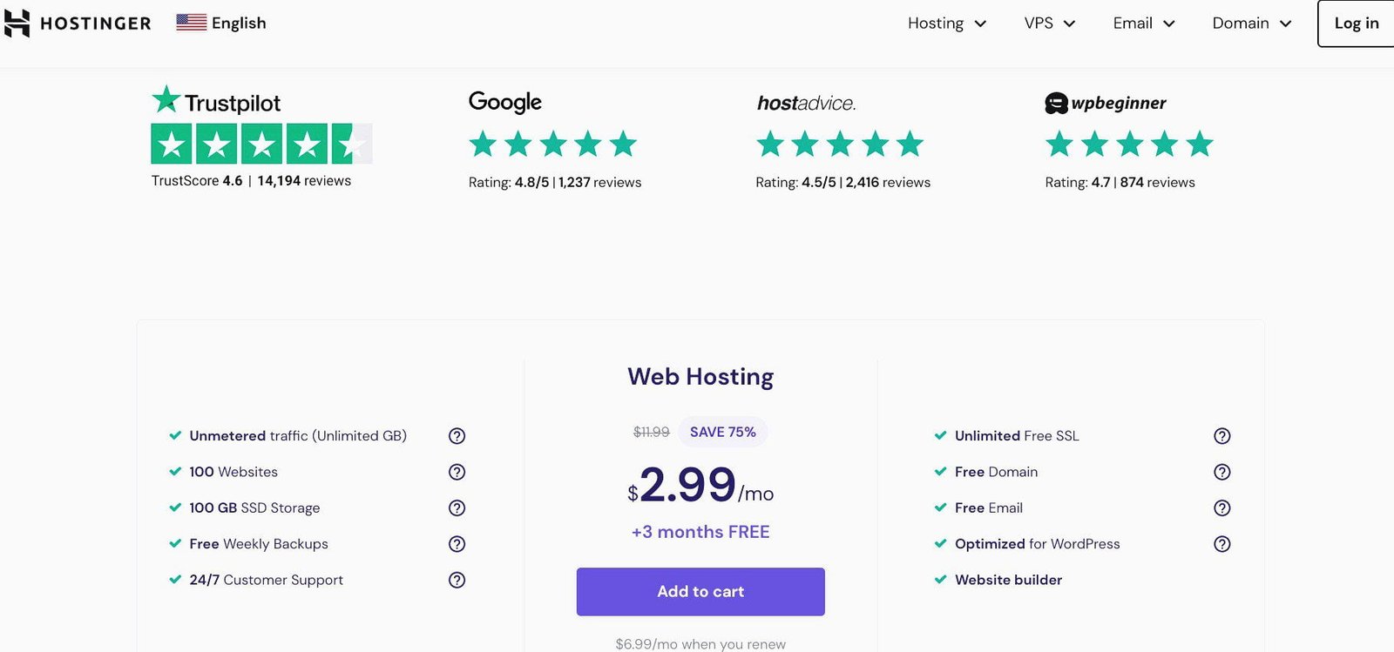Click the Google logo
The width and height of the screenshot is (1394, 652).
(x=505, y=102)
